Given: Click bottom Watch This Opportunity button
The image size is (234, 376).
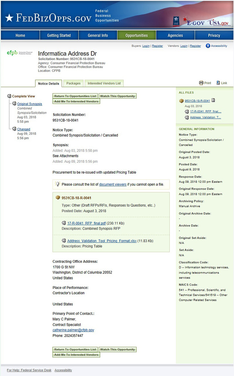Looking at the screenshot, I should point(118,349).
